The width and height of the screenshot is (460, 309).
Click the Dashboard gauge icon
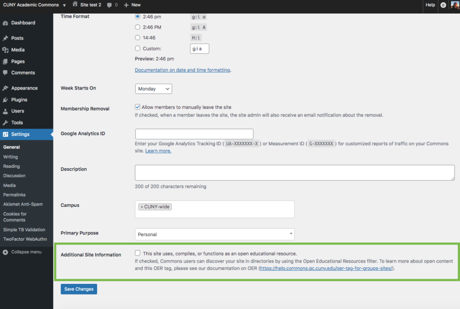(5, 23)
